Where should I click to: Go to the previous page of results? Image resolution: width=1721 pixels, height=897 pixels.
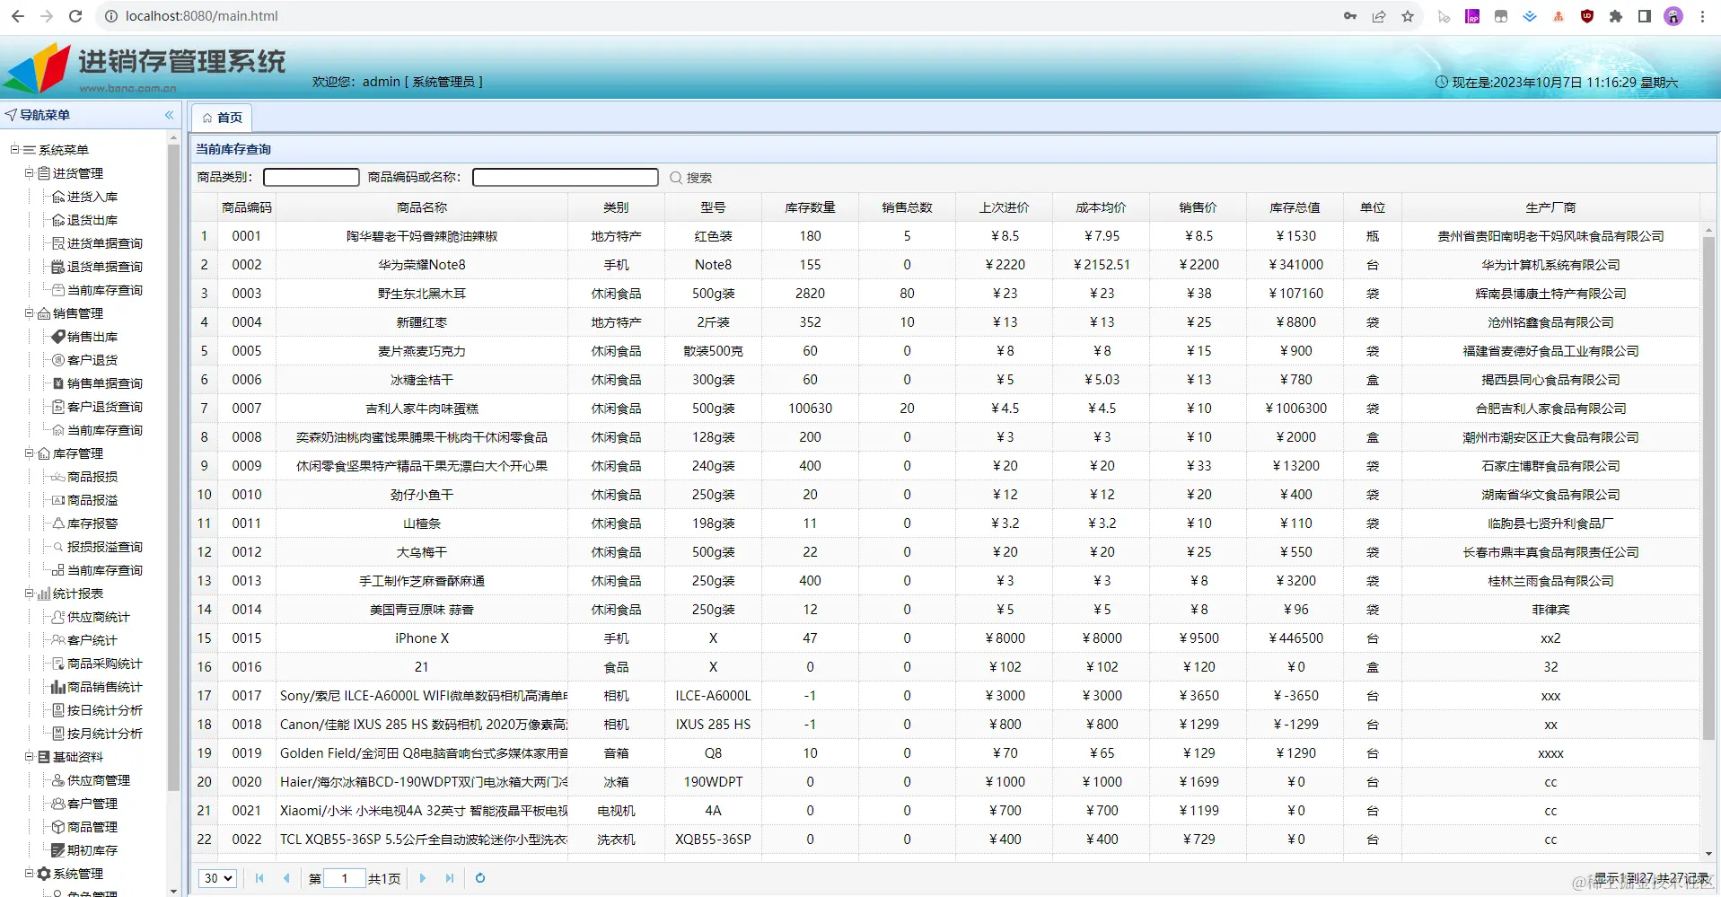286,878
